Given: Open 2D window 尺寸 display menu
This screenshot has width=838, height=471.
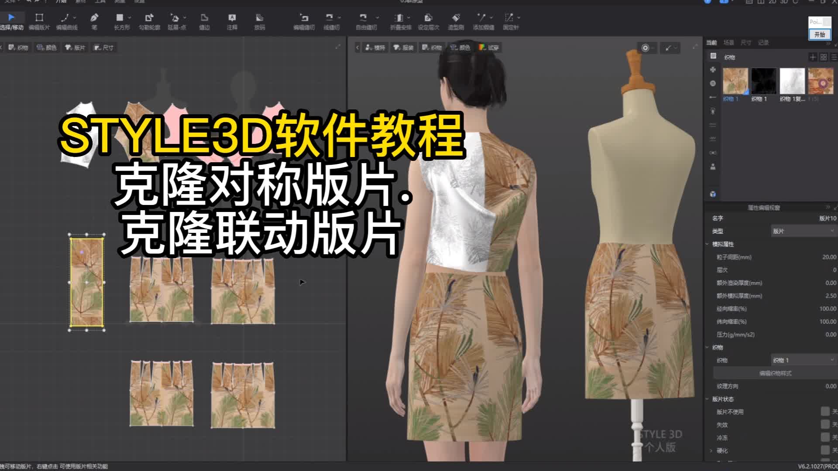Looking at the screenshot, I should pyautogui.click(x=103, y=48).
